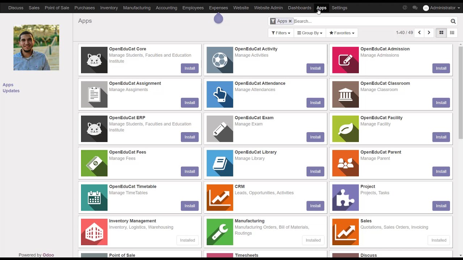Open the Employees menu
This screenshot has height=260, width=463.
coord(193,8)
